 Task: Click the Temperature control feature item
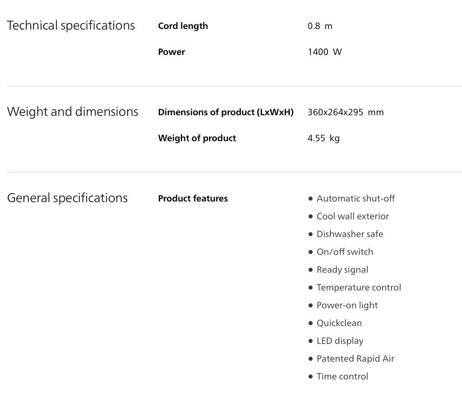(x=359, y=288)
